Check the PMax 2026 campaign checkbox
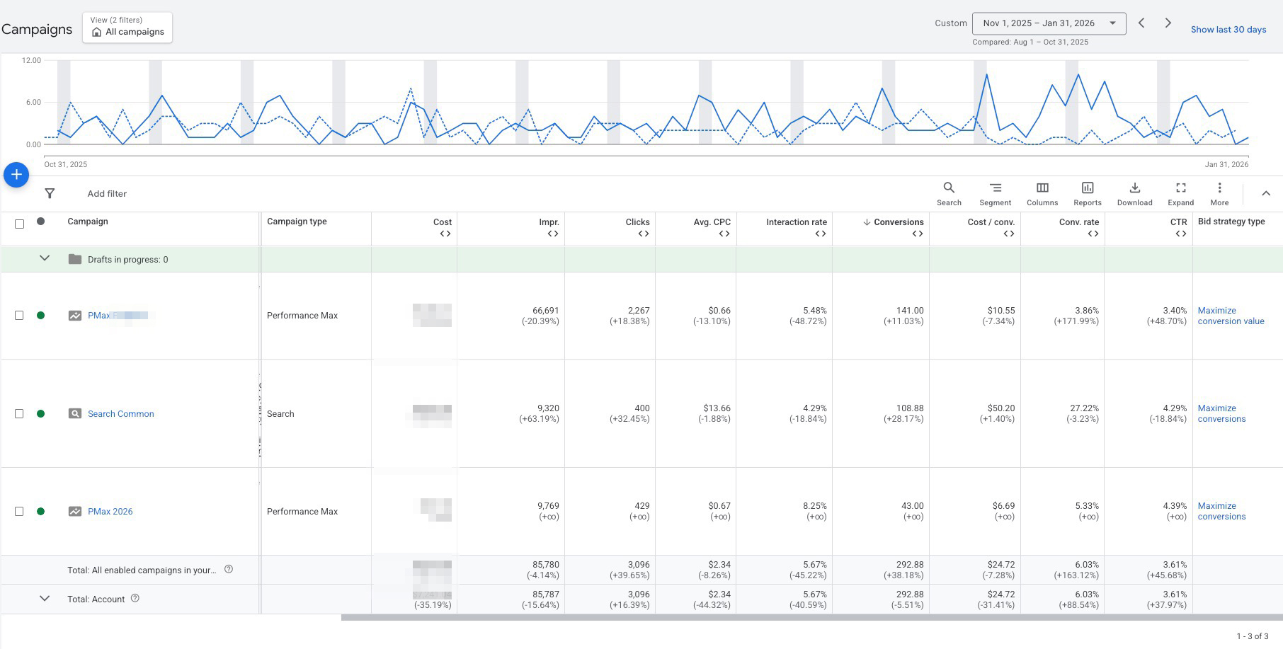The height and width of the screenshot is (649, 1283). pos(19,512)
